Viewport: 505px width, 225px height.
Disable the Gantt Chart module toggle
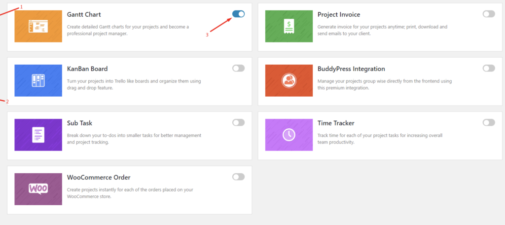(x=238, y=14)
